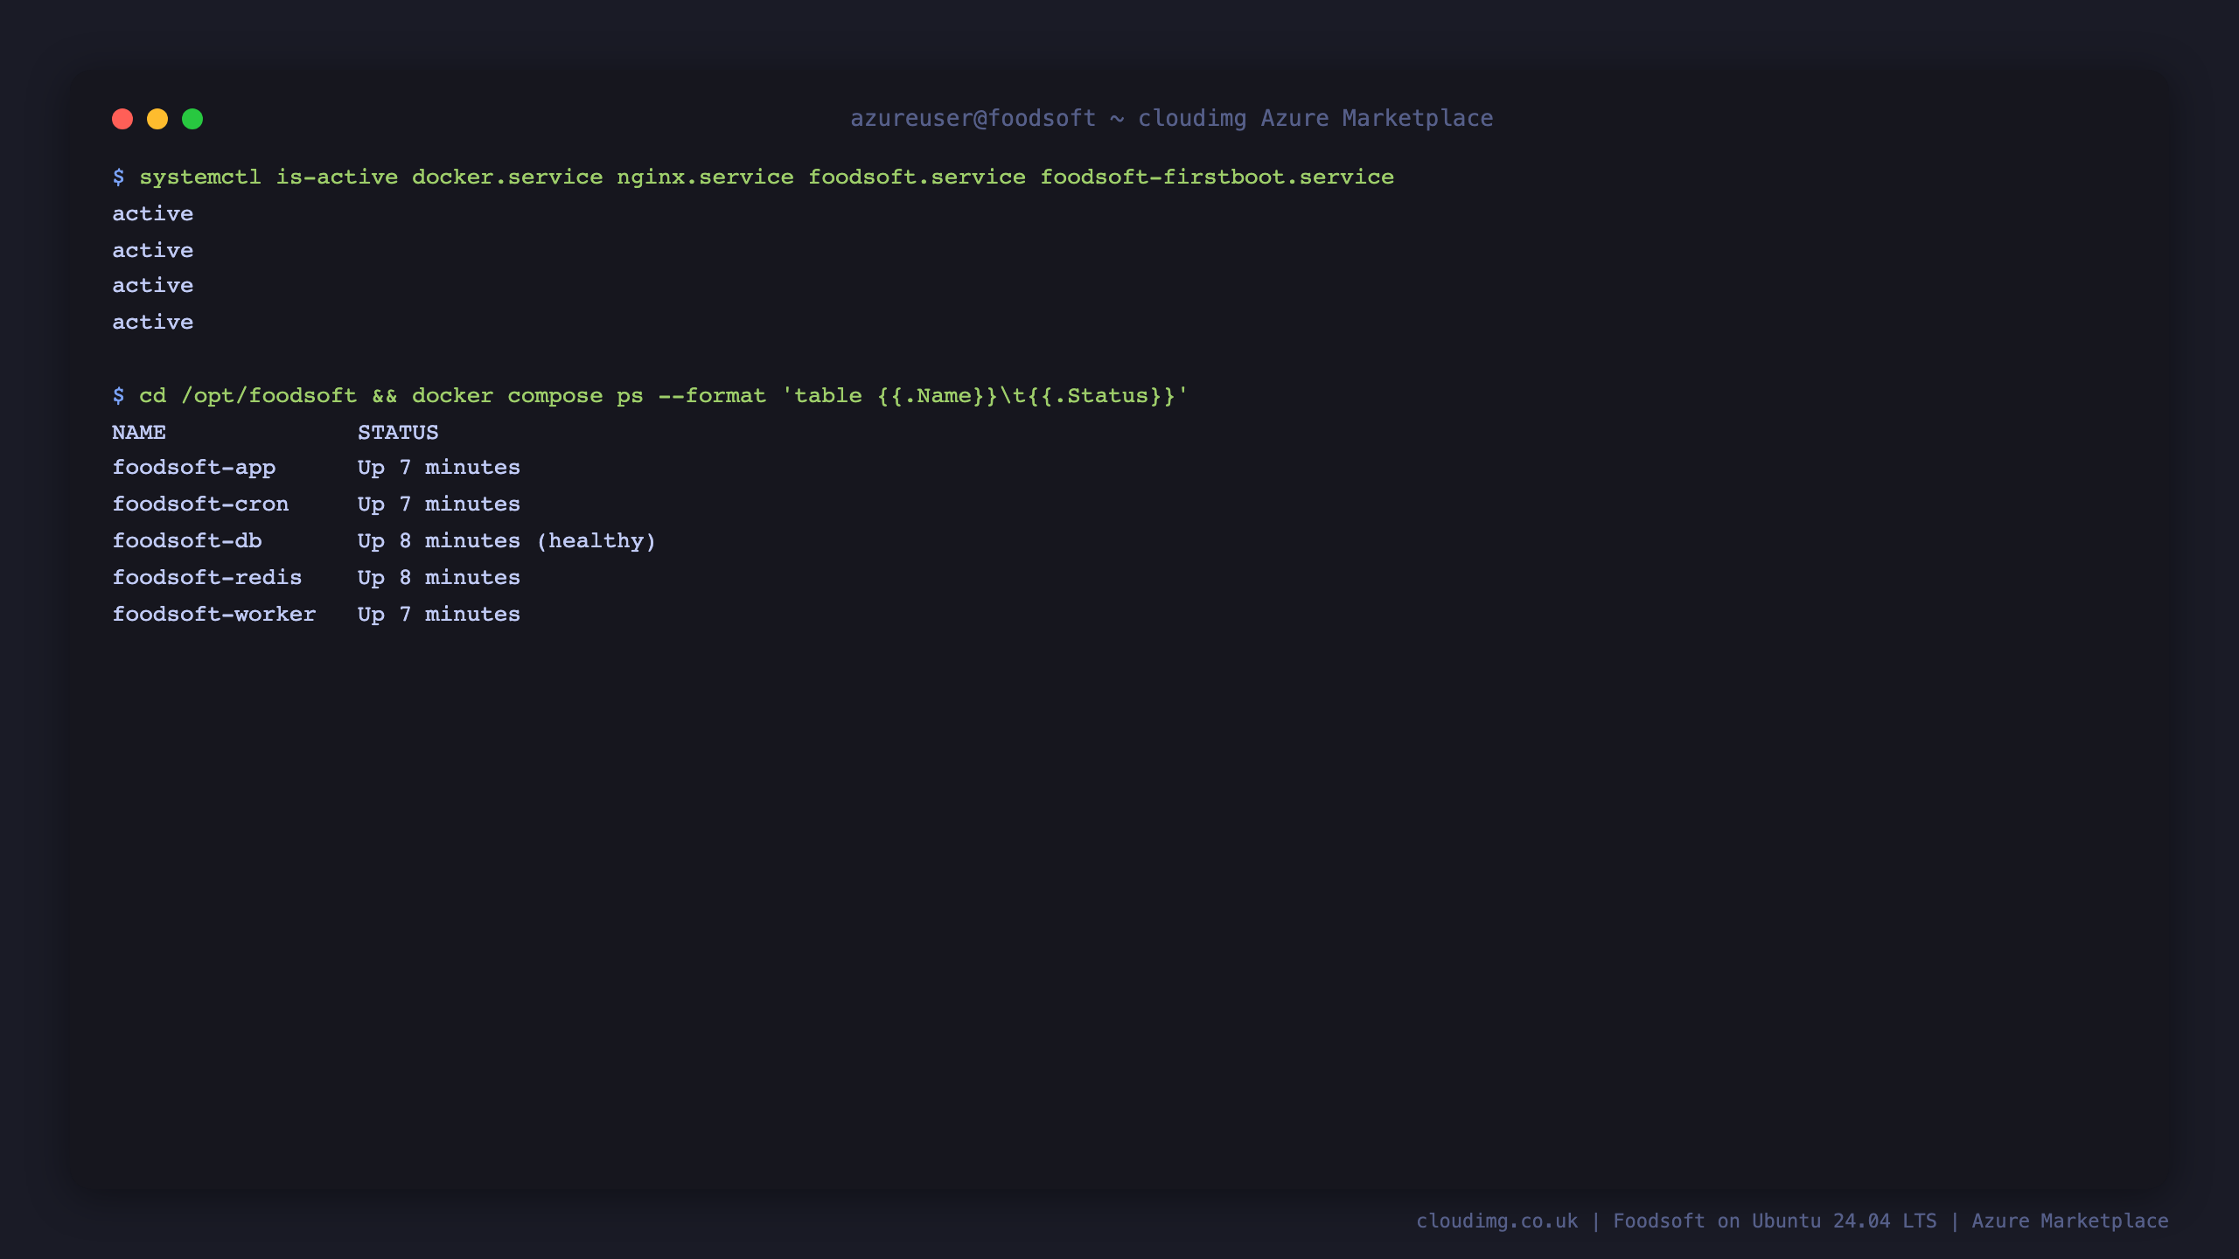Click the NAME column header
The width and height of the screenshot is (2239, 1259).
click(139, 432)
